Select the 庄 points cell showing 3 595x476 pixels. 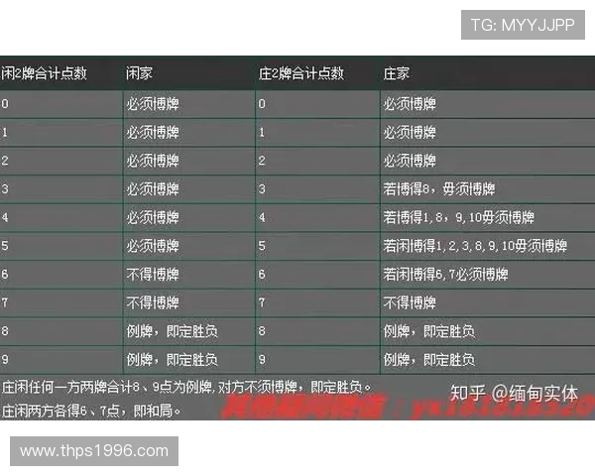318,189
